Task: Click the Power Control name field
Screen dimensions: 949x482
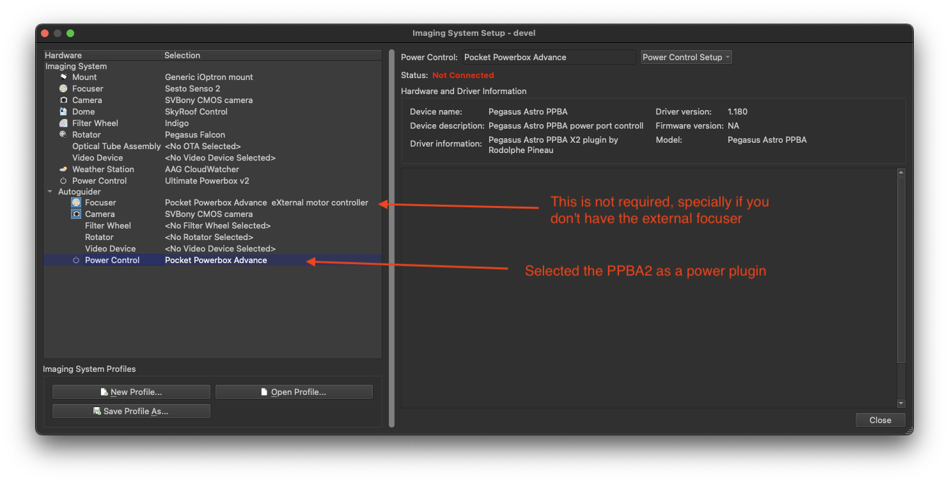Action: 549,57
